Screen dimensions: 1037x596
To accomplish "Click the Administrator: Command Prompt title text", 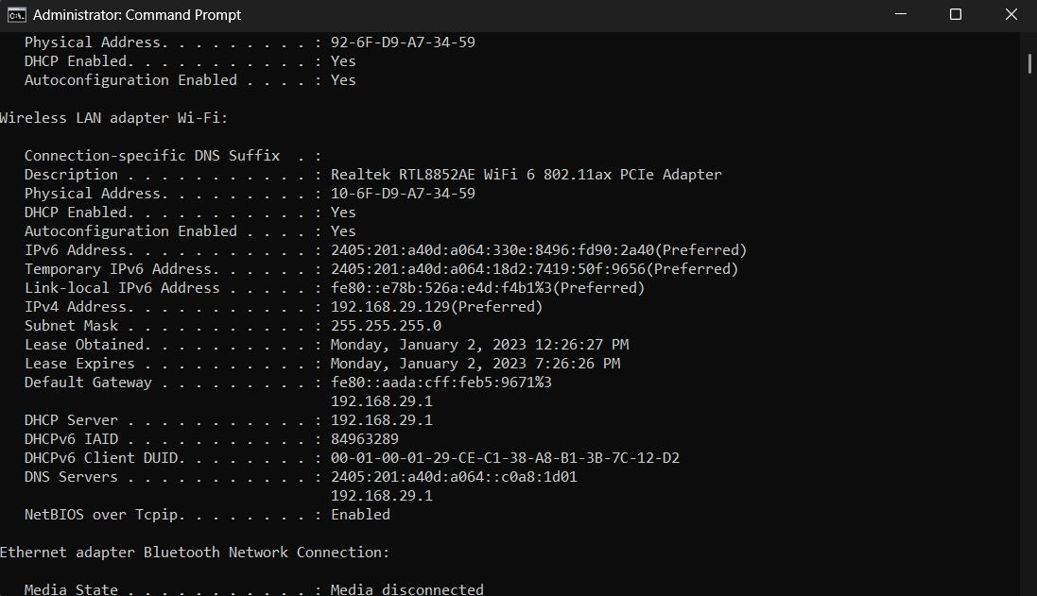I will [137, 14].
